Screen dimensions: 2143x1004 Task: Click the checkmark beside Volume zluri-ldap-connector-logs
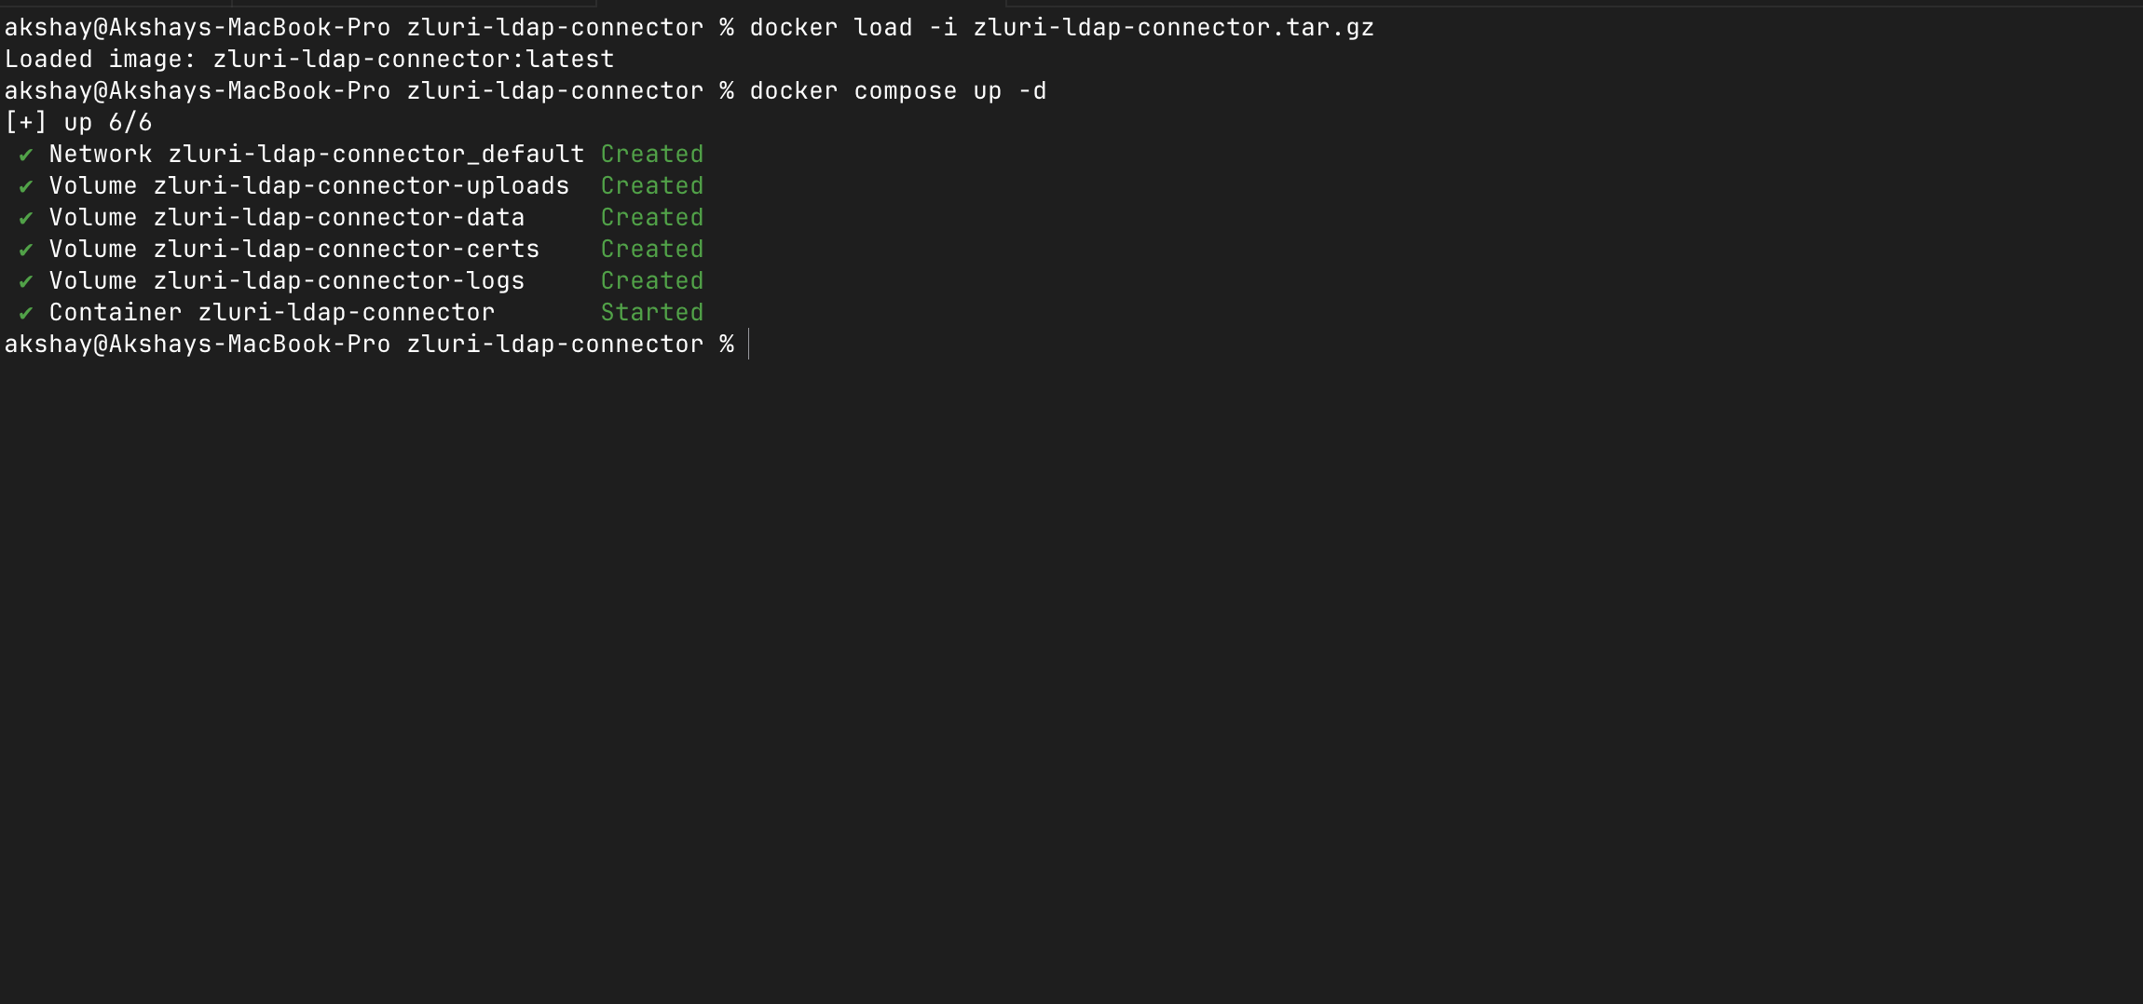[x=26, y=281]
